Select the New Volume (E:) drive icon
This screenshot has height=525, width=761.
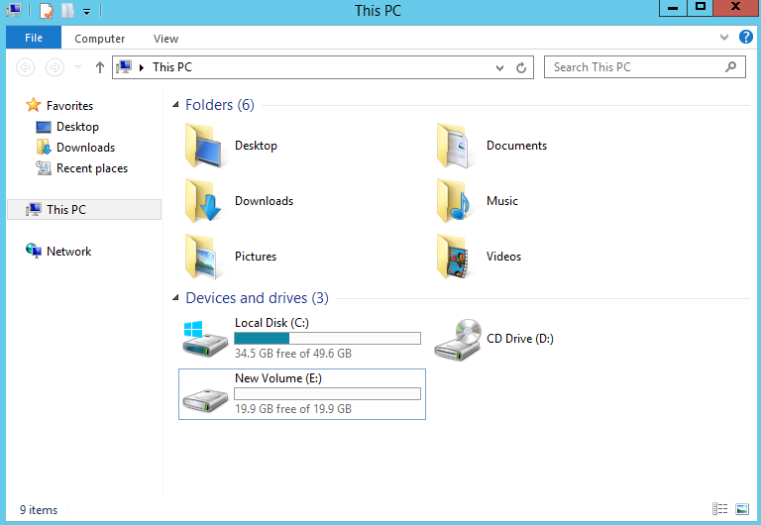tap(205, 400)
